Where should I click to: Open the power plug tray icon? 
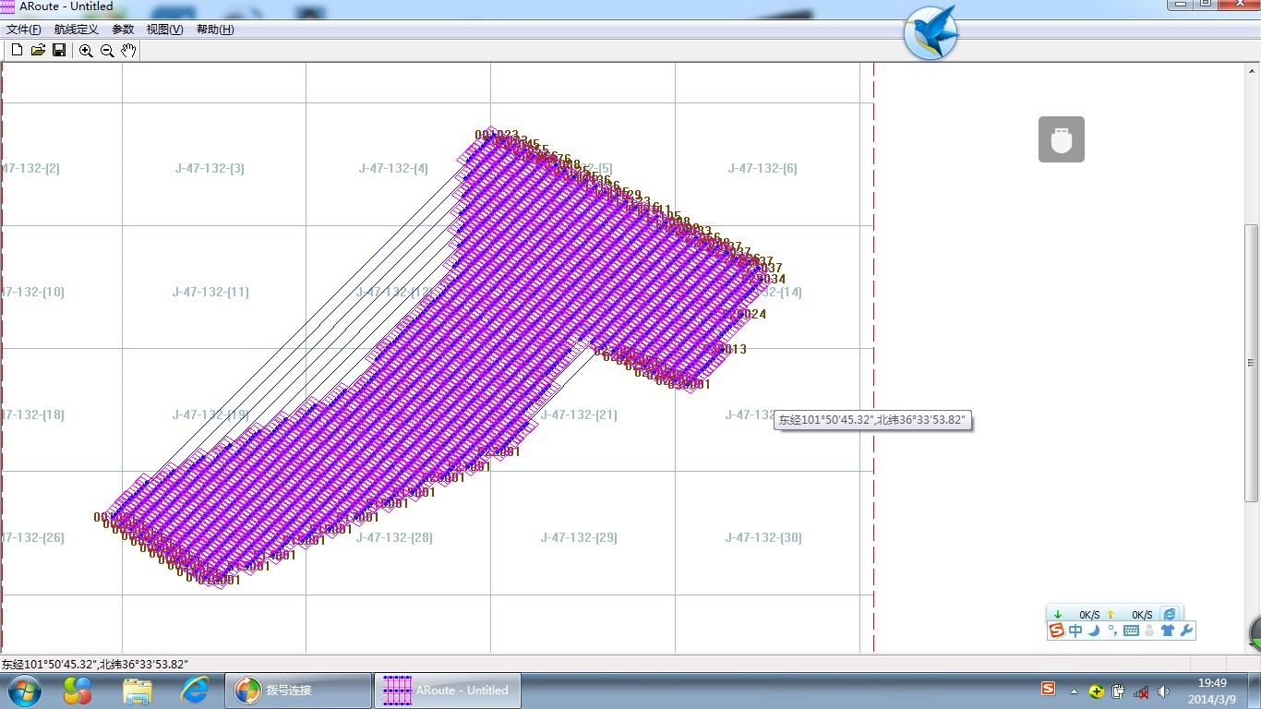[x=1119, y=691]
